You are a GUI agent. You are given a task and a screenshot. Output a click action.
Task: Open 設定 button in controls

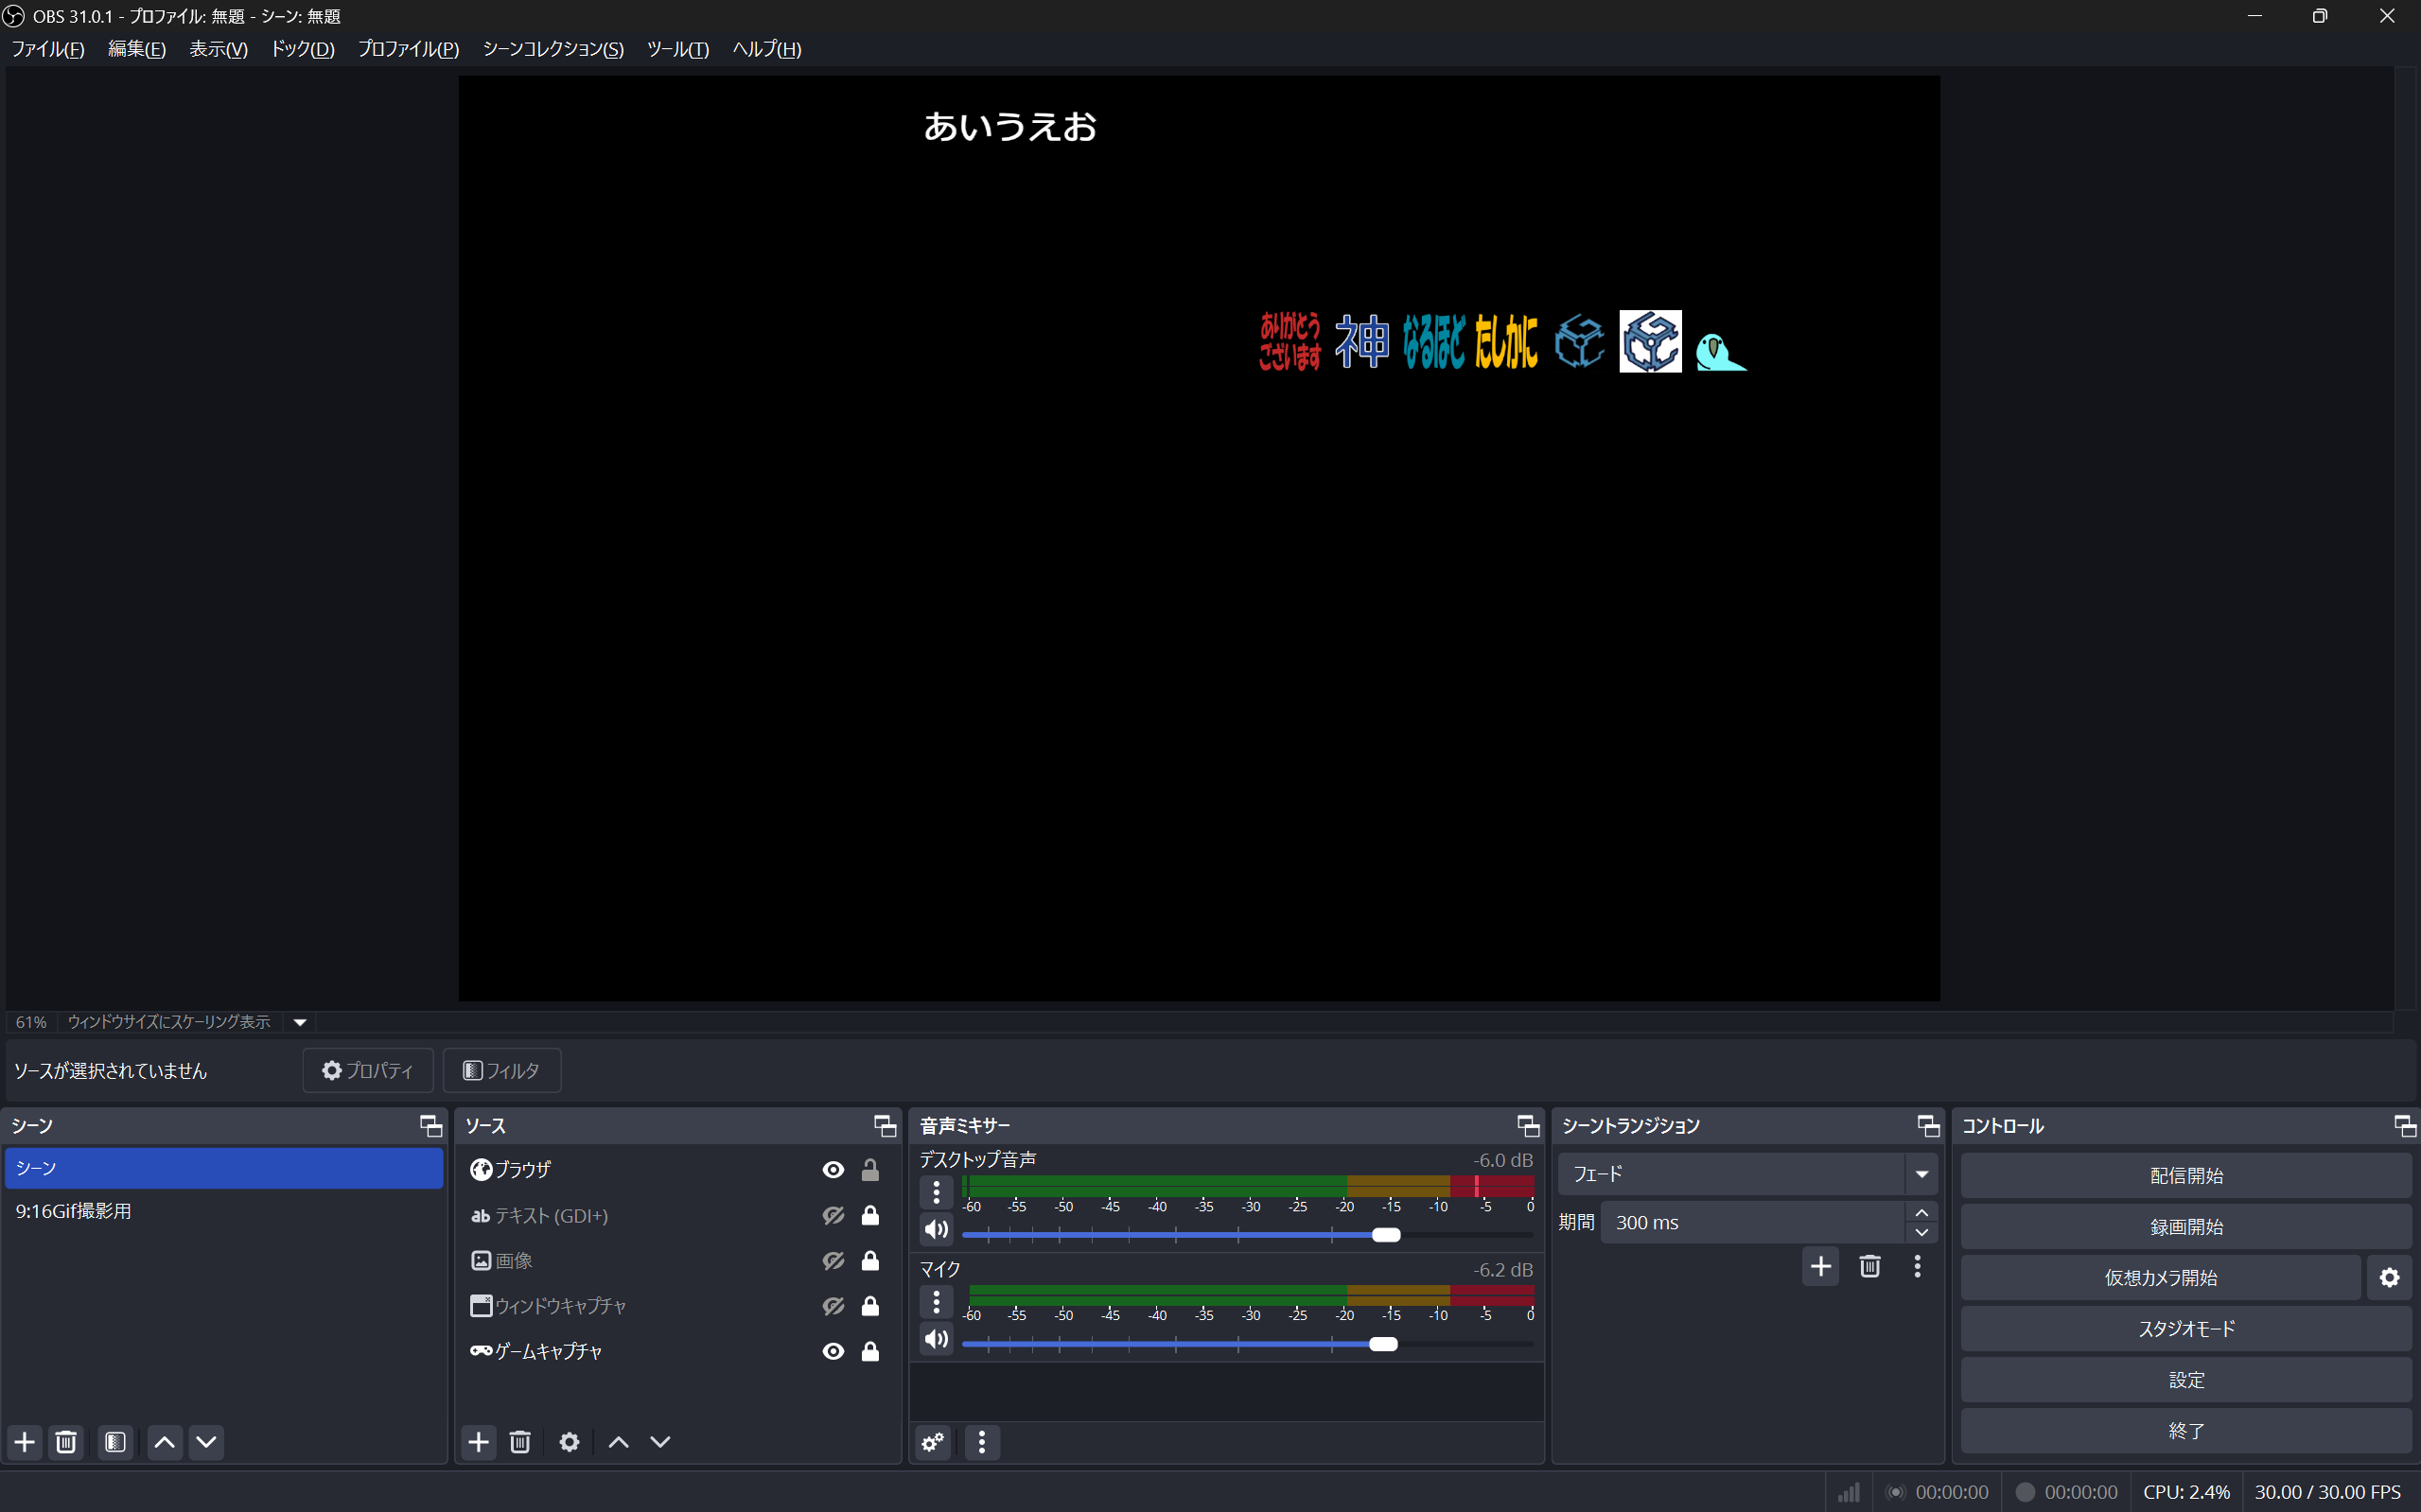click(x=2186, y=1380)
